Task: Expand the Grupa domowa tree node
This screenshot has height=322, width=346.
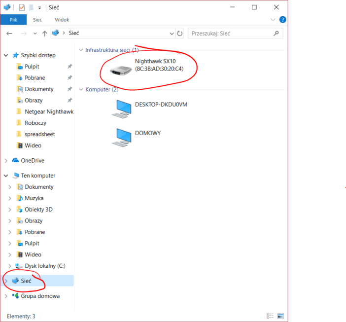Action: coord(6,296)
